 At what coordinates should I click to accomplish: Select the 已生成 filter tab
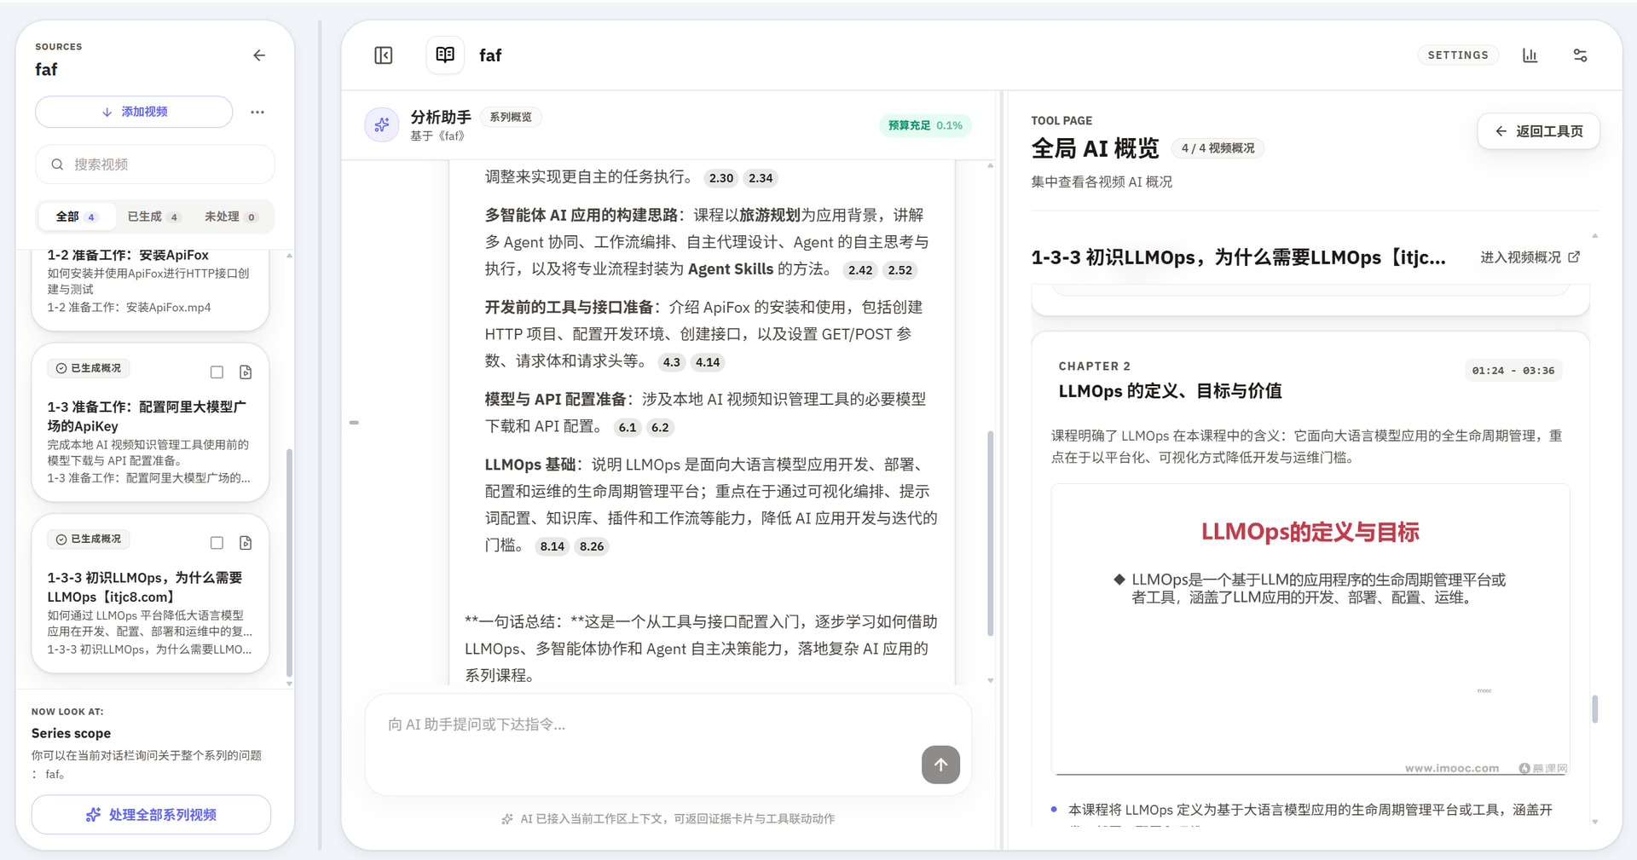[x=153, y=216]
